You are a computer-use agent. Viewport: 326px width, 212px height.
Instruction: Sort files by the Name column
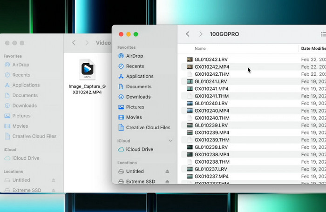[x=200, y=48]
